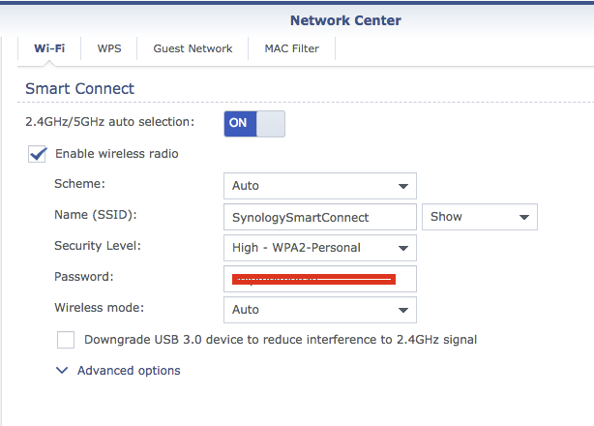The image size is (594, 426).
Task: Check Downgrade USB 3.0 device option
Action: click(66, 340)
